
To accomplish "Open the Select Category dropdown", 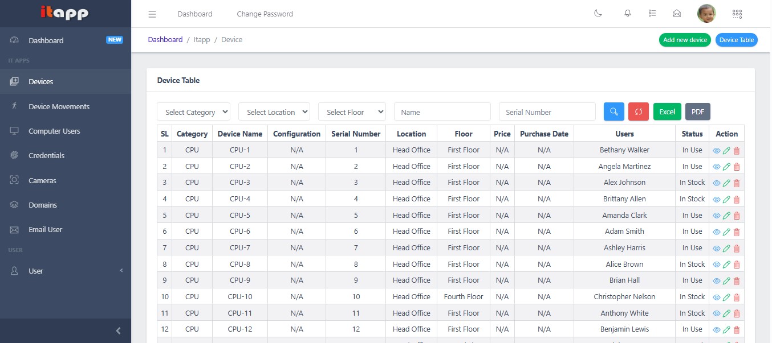I will pos(193,112).
